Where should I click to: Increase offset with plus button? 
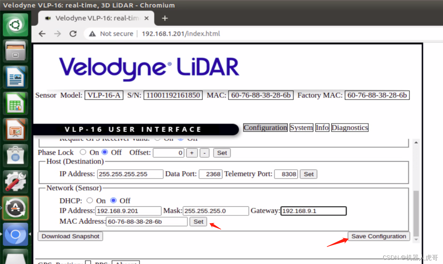192,153
